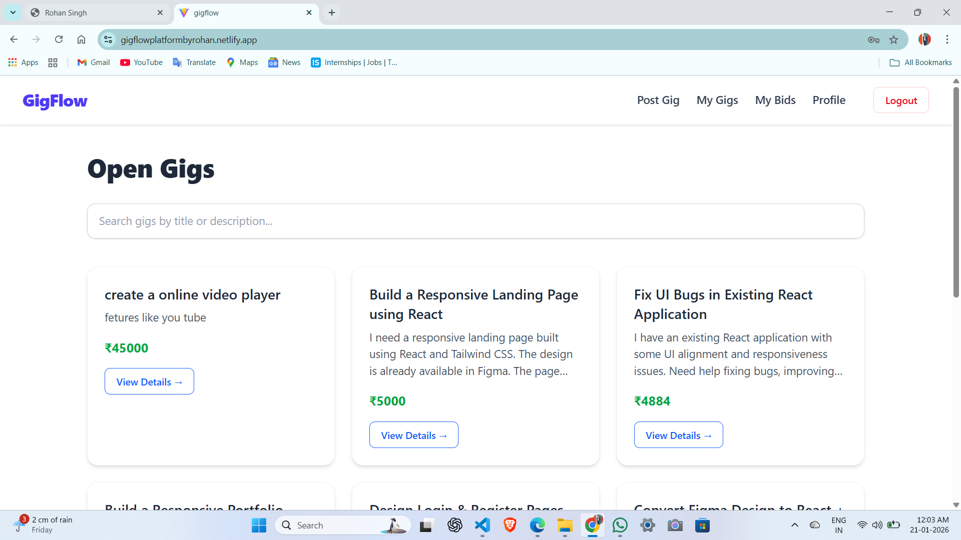
Task: Open the taskbar clock and date
Action: tap(929, 525)
